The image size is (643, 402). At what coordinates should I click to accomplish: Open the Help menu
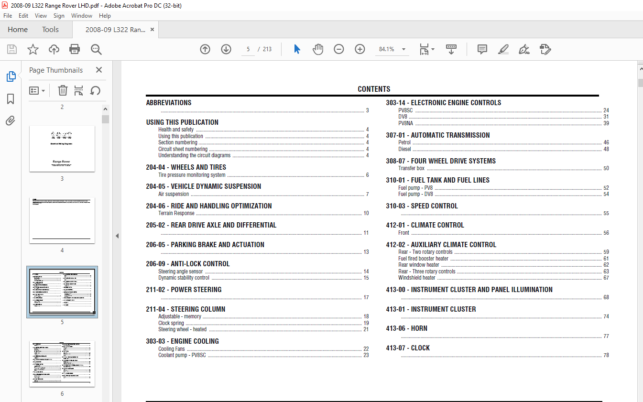point(105,16)
